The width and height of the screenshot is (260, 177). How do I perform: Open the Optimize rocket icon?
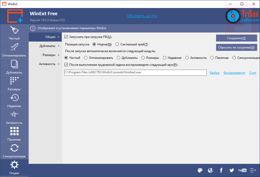[x=14, y=47]
